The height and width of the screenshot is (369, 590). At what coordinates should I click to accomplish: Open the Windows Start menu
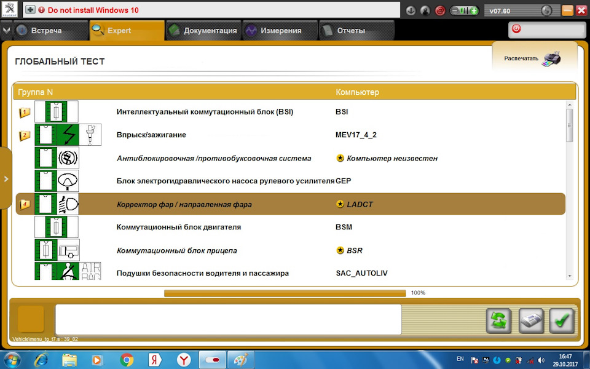[12, 360]
